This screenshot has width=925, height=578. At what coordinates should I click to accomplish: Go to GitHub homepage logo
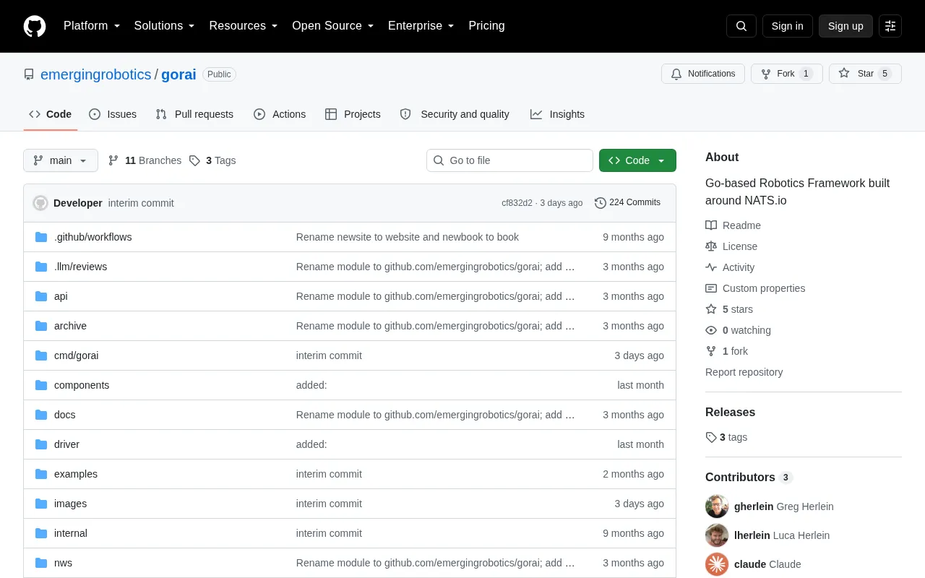point(35,26)
